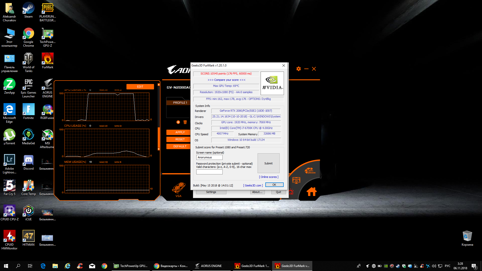Select the PROFILE 1 tab
Viewport: 482px width, 271px height.
(180, 103)
